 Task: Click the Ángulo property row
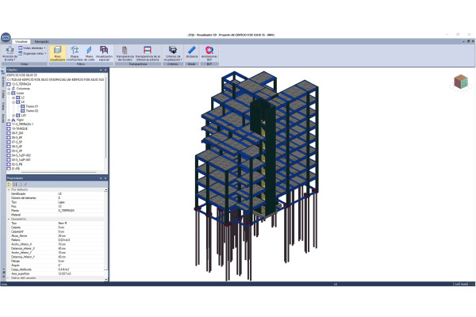pyautogui.click(x=56, y=265)
